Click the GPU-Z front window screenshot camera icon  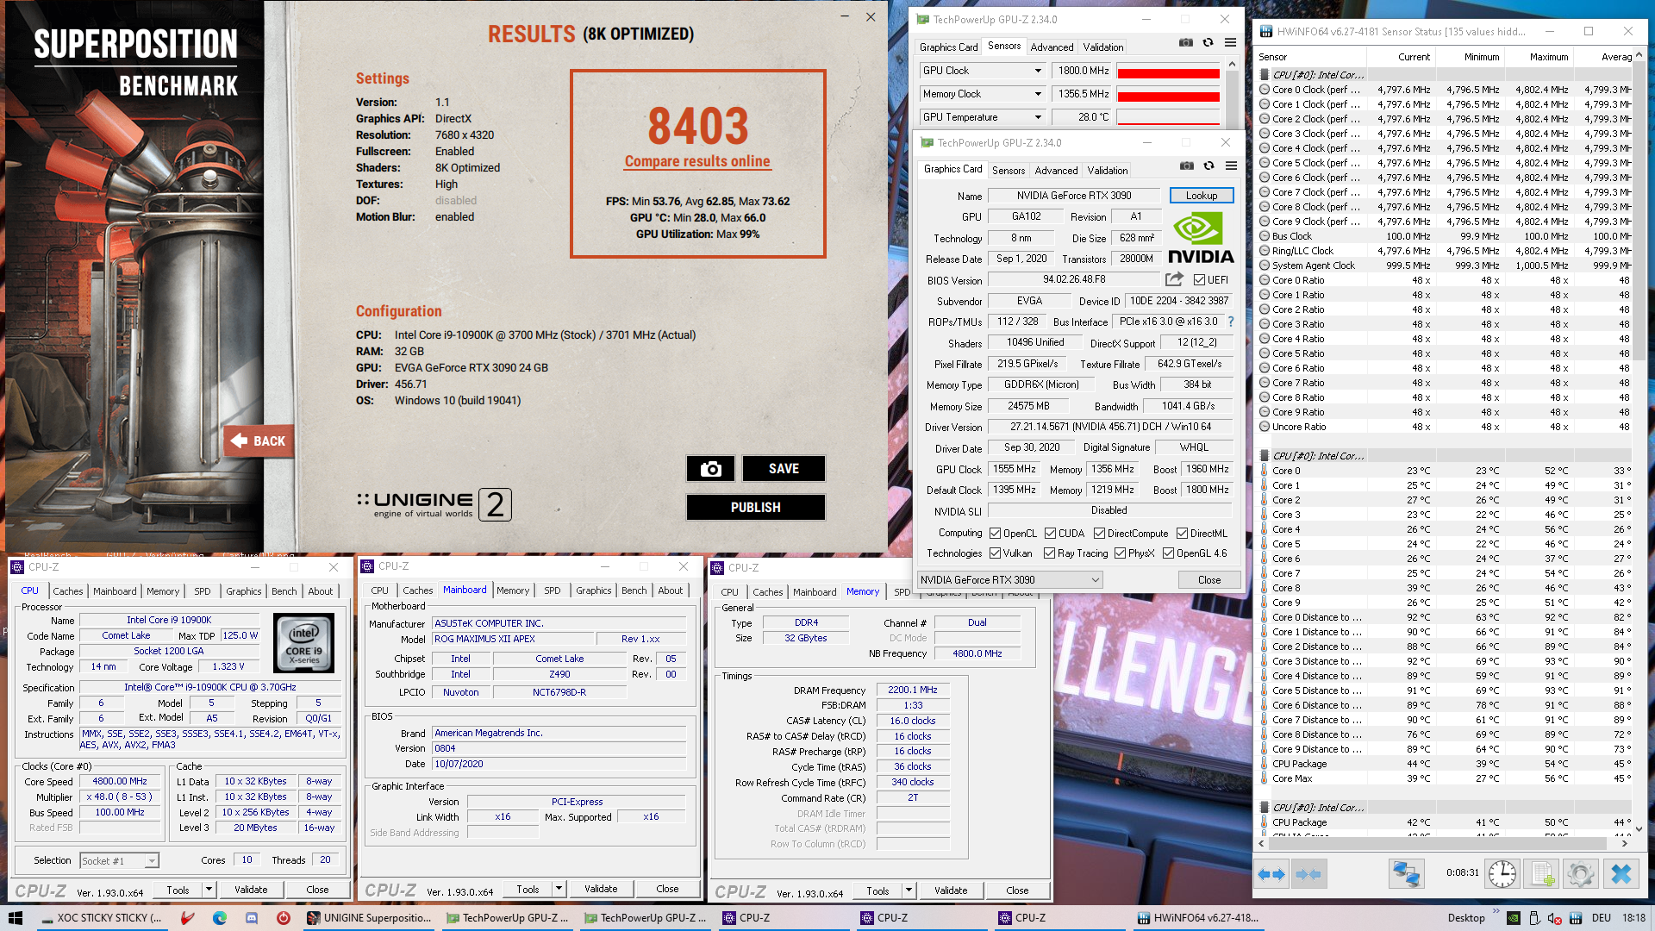(x=1187, y=166)
